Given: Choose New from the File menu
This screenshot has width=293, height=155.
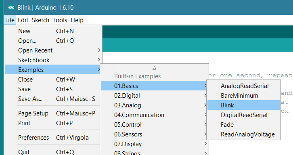Looking at the screenshot, I should coord(53,31).
